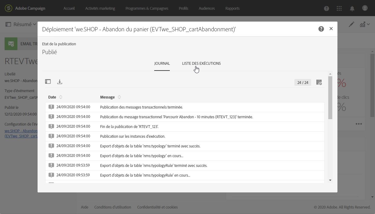Select 'nms:typology' terminé avec succès row
375x214 pixels.
(185, 146)
